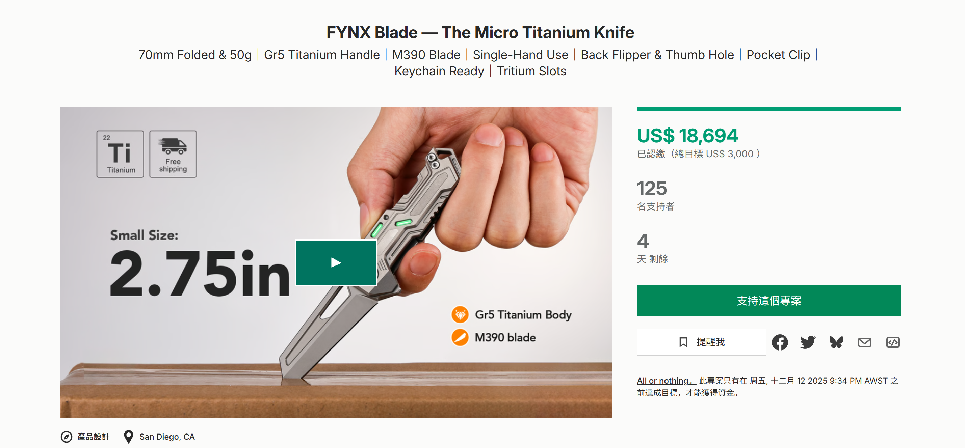Click the Free shipping truck badge
The width and height of the screenshot is (965, 448).
[173, 154]
